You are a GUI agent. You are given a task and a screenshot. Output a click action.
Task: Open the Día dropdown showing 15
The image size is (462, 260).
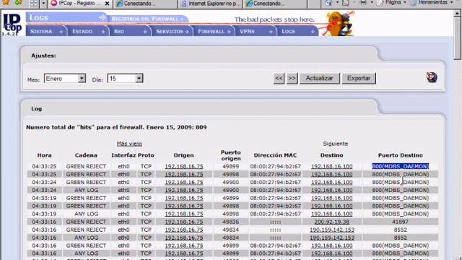tap(125, 79)
